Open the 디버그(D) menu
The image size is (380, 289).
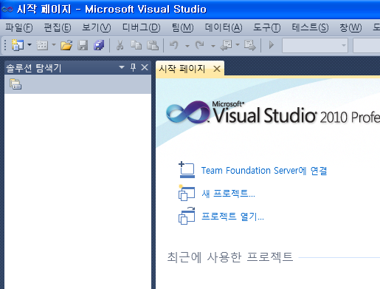(142, 27)
